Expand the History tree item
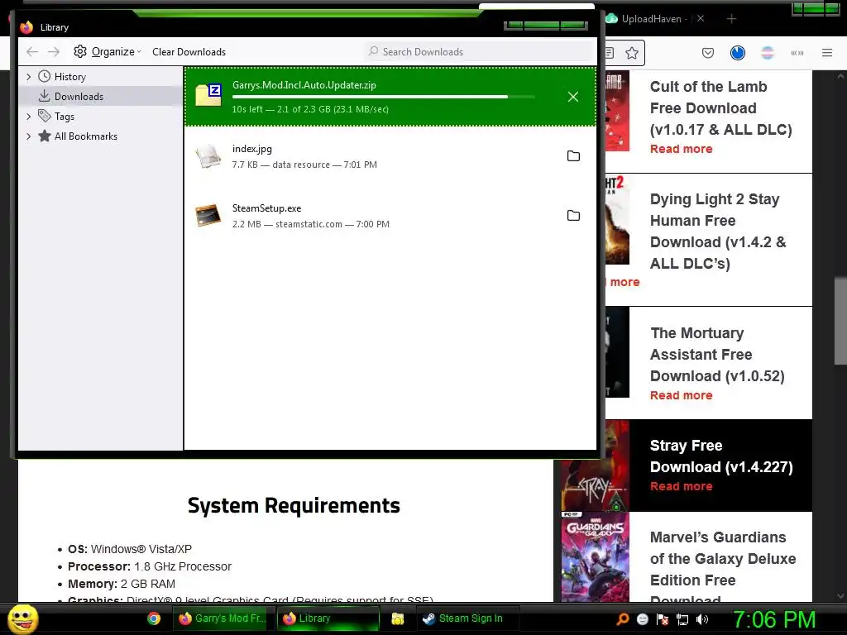Screen dimensions: 847x635 [29, 77]
